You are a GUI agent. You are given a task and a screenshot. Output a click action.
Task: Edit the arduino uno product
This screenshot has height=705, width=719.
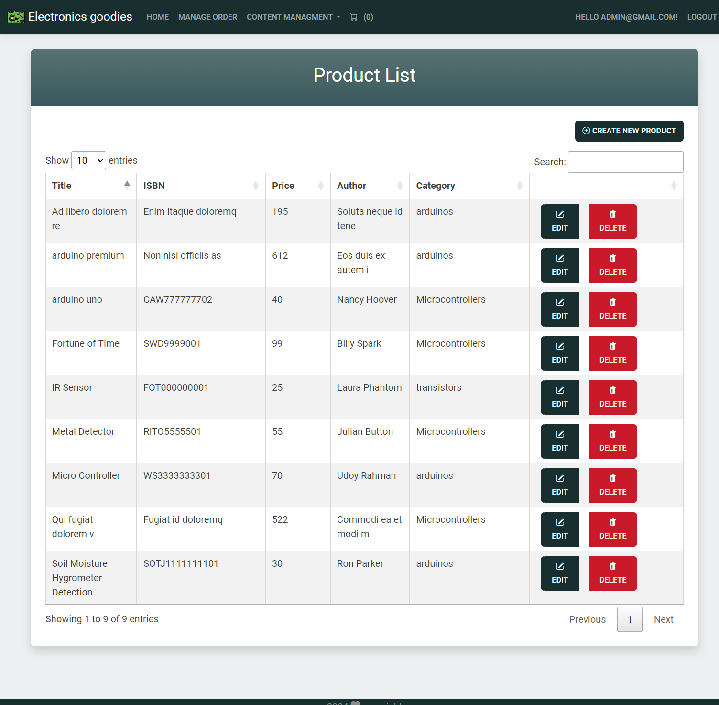[560, 309]
